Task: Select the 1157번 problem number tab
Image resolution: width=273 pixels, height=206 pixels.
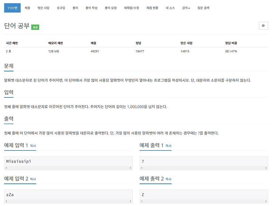Action: pos(12,8)
